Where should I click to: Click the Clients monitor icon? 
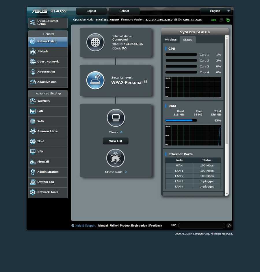click(x=116, y=118)
